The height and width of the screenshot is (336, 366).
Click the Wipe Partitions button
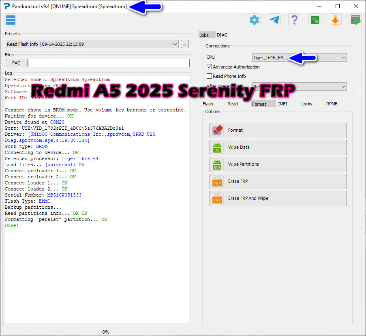[278, 165]
